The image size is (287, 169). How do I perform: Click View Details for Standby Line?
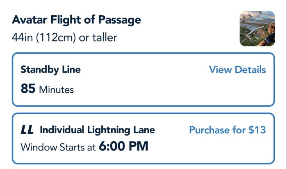coord(237,70)
